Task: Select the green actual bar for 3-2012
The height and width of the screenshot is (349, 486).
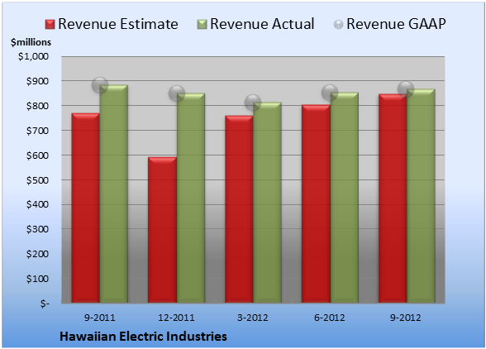Action: point(267,203)
